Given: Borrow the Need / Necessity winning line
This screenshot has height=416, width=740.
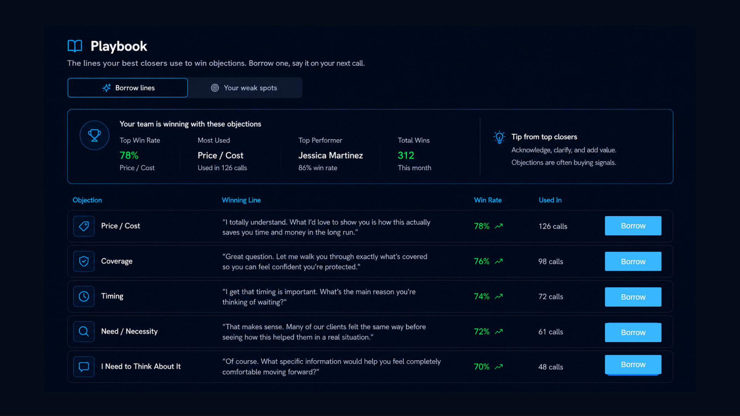Looking at the screenshot, I should click(633, 332).
